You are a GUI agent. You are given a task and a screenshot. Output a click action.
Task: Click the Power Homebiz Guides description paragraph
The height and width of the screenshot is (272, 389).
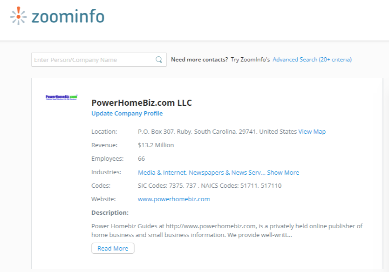tap(227, 231)
